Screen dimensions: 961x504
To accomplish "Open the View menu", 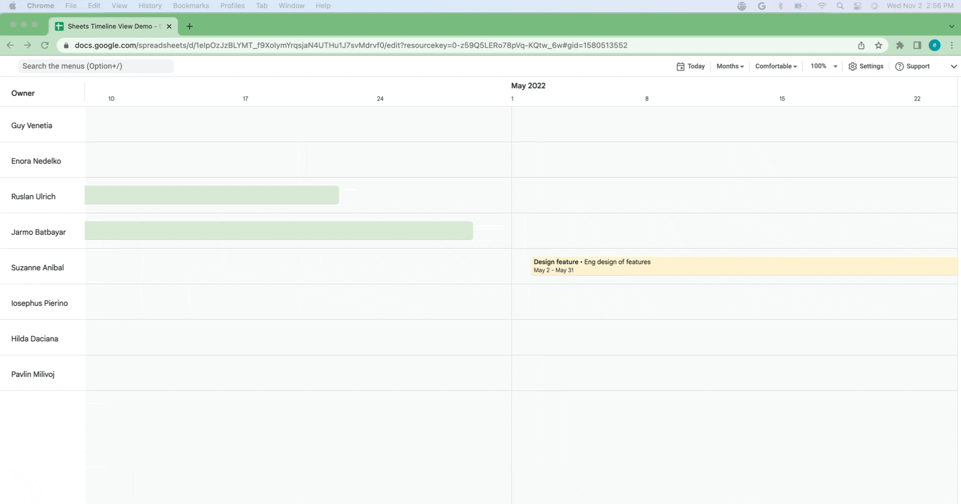I will 119,6.
